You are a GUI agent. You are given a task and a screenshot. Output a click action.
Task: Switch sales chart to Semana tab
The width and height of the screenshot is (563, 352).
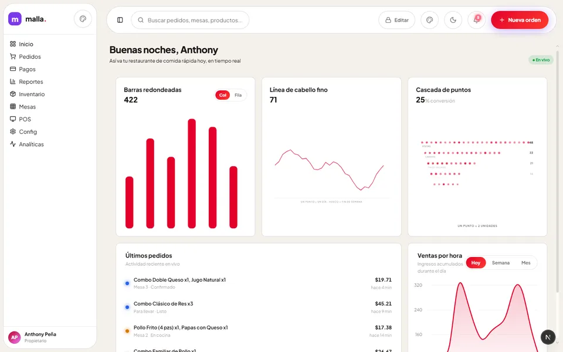pos(500,263)
